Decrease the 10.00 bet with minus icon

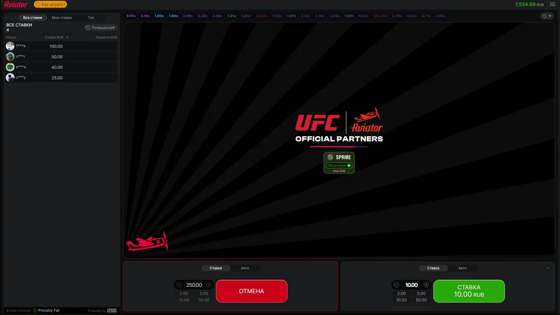point(396,285)
